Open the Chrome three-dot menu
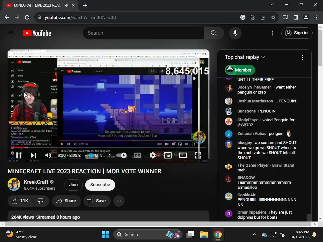This screenshot has height=242, width=323. click(316, 18)
